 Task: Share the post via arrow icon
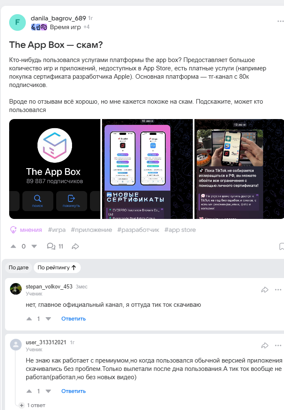[x=75, y=246]
